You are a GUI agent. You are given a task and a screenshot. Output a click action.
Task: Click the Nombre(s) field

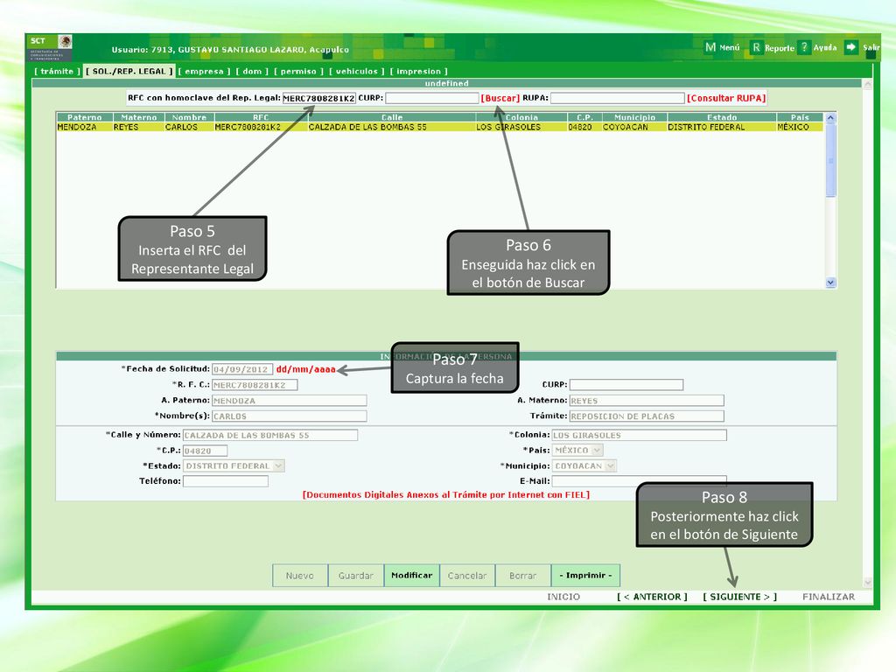pos(289,416)
